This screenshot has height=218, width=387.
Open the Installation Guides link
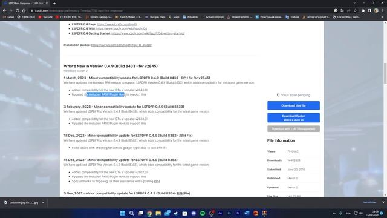[122, 45]
